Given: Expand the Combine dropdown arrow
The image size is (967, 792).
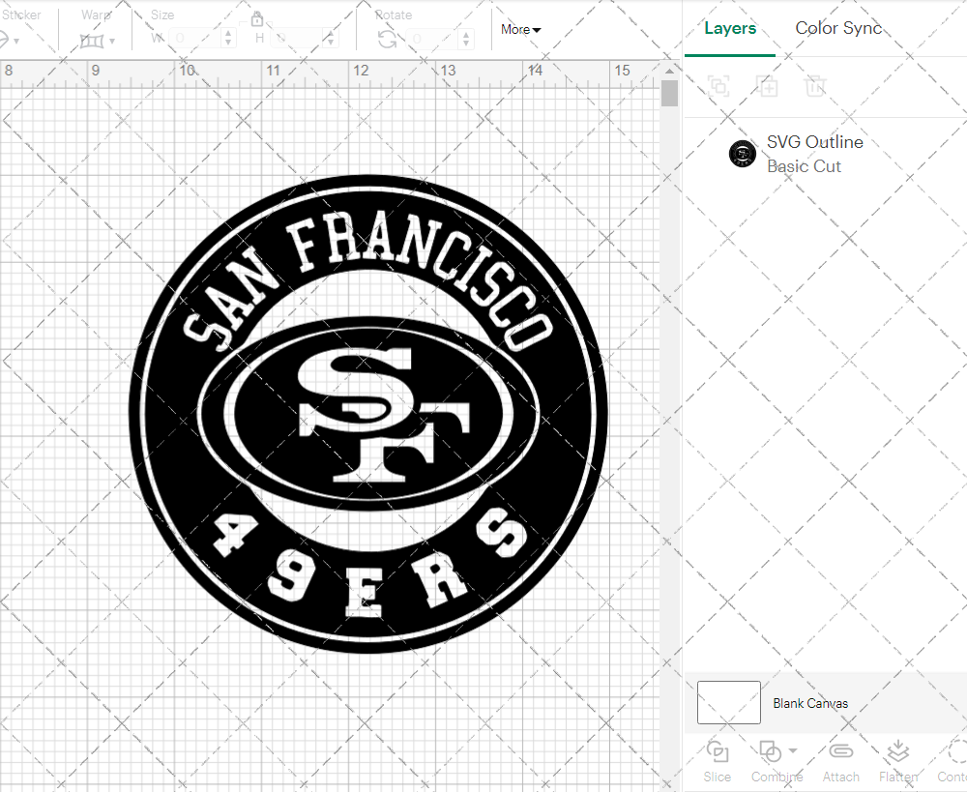Looking at the screenshot, I should tap(794, 750).
